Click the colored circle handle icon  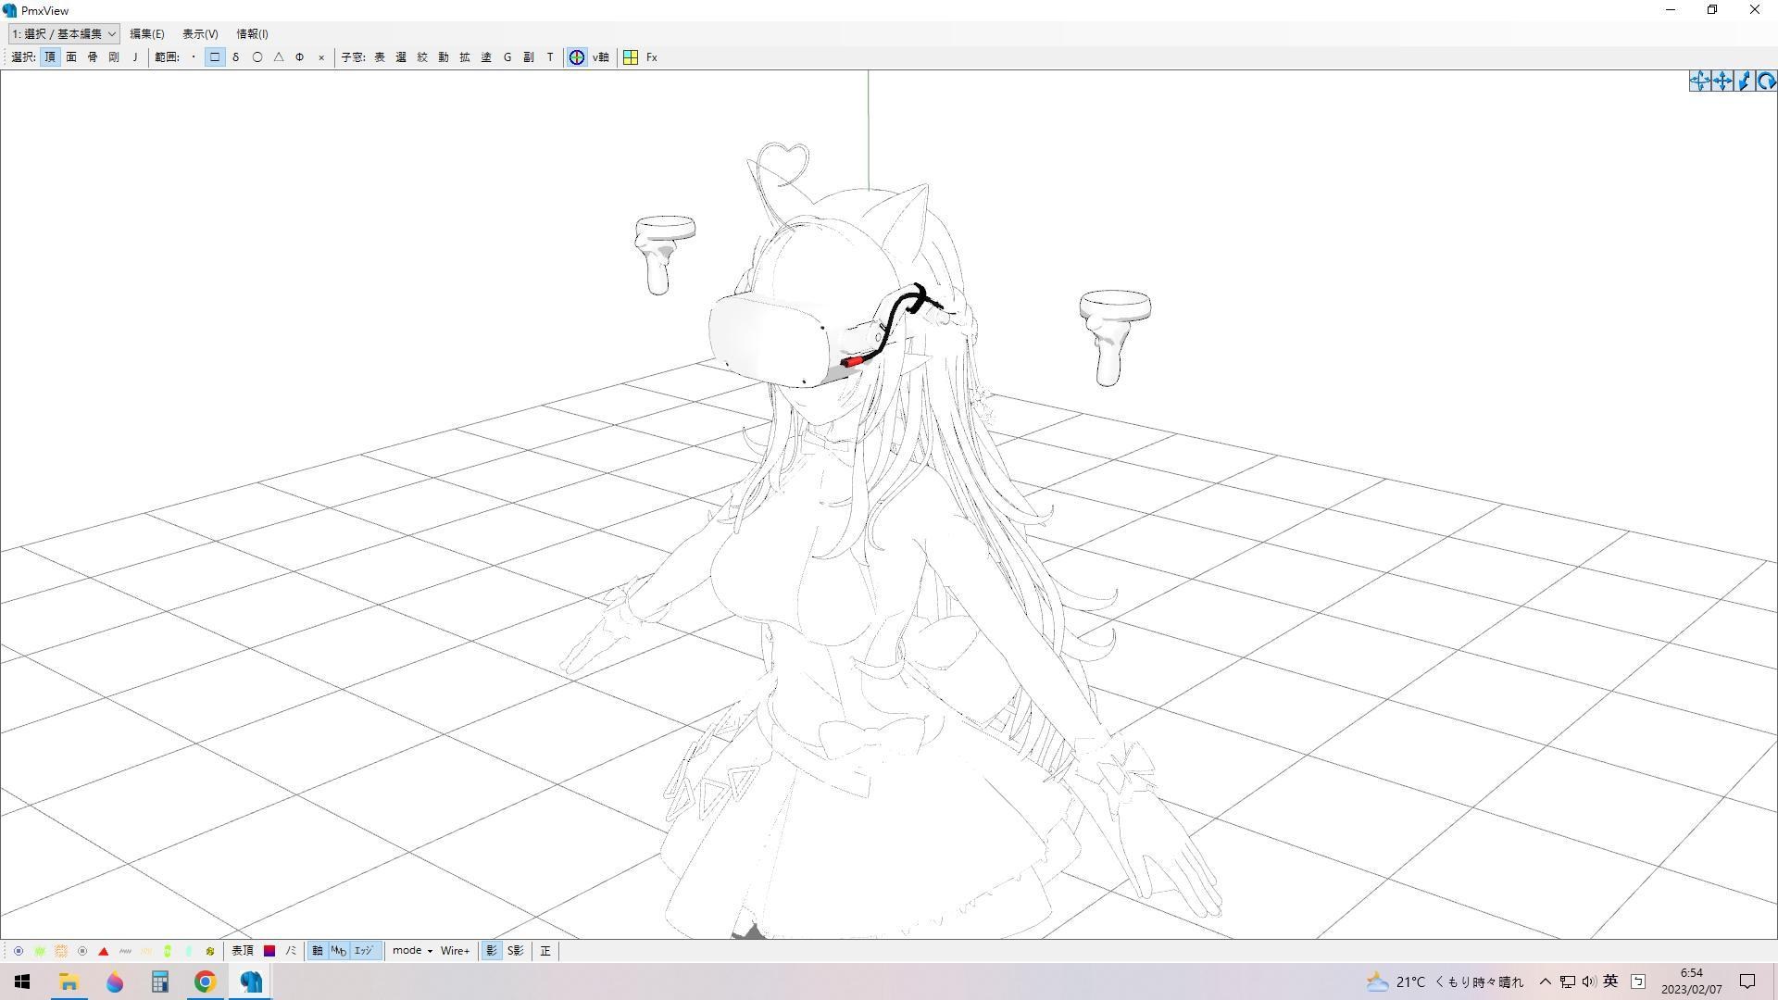pyautogui.click(x=577, y=57)
